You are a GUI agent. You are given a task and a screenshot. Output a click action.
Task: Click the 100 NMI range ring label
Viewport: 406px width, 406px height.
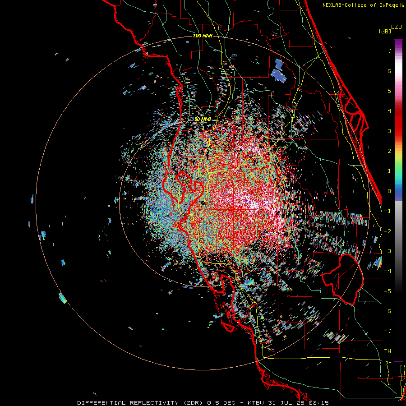203,36
